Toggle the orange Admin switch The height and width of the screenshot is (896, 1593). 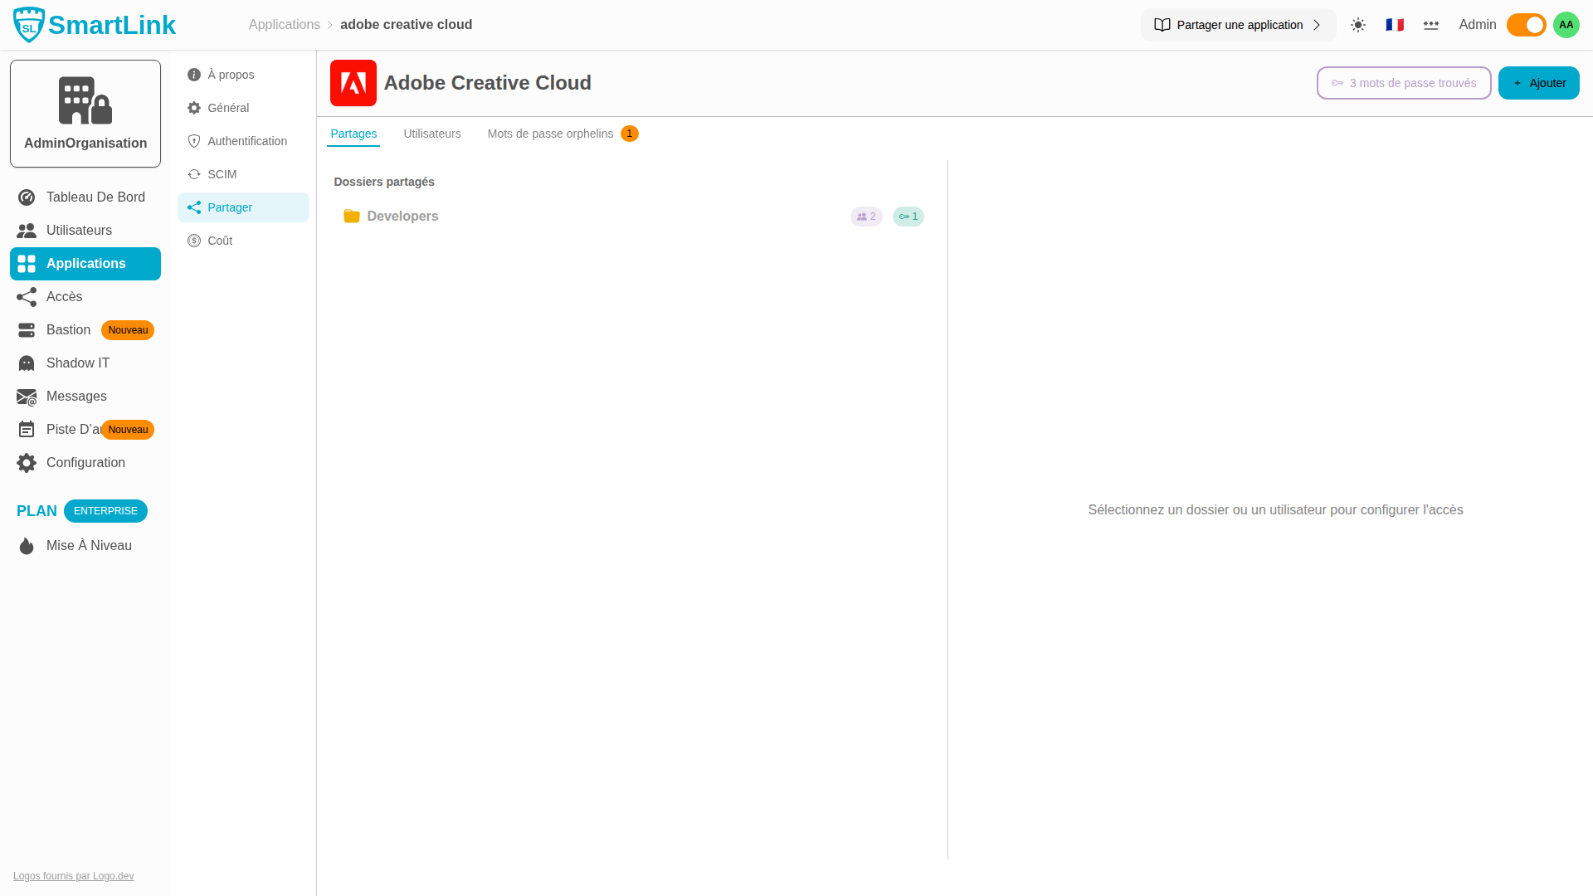[x=1526, y=25]
